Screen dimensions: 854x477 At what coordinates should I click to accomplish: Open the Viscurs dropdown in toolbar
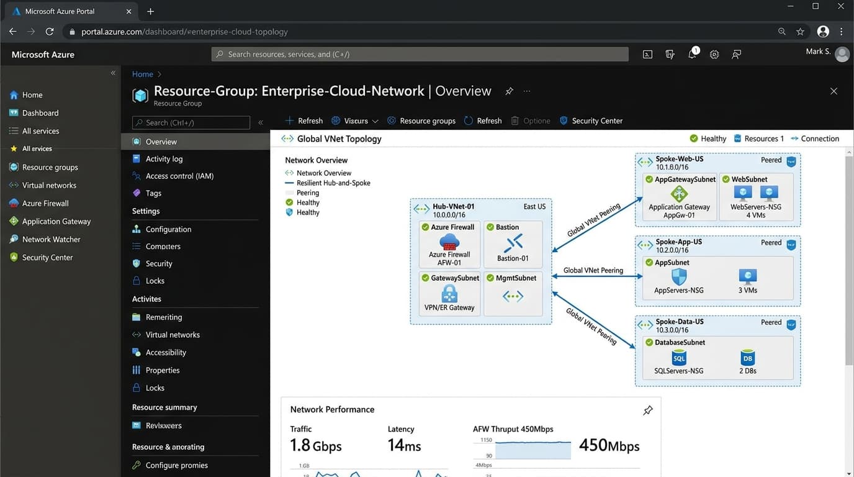coord(355,120)
